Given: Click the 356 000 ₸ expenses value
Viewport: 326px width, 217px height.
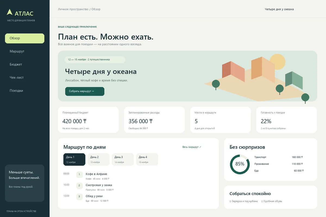Looking at the screenshot, I should tap(140, 121).
